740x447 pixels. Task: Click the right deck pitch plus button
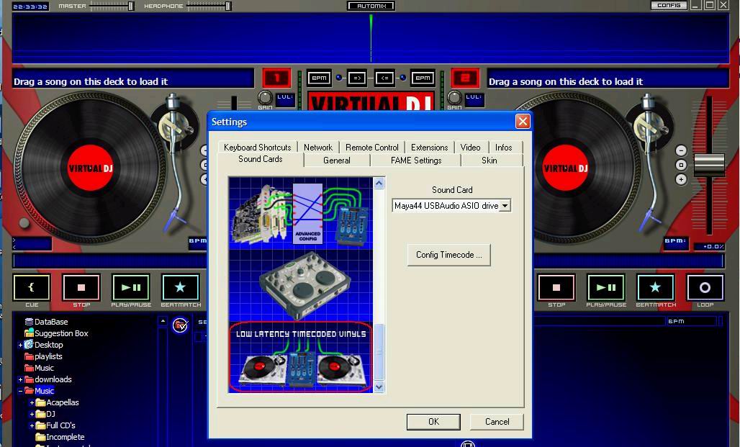point(681,179)
